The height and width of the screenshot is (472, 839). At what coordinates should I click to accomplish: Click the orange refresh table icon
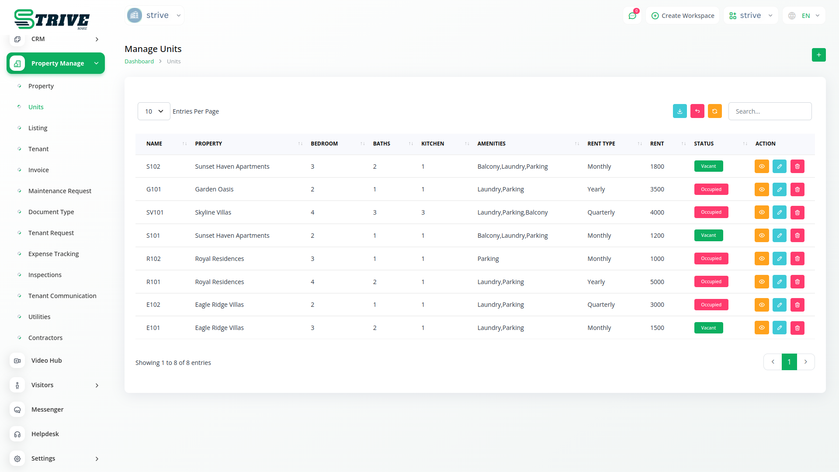coord(714,111)
